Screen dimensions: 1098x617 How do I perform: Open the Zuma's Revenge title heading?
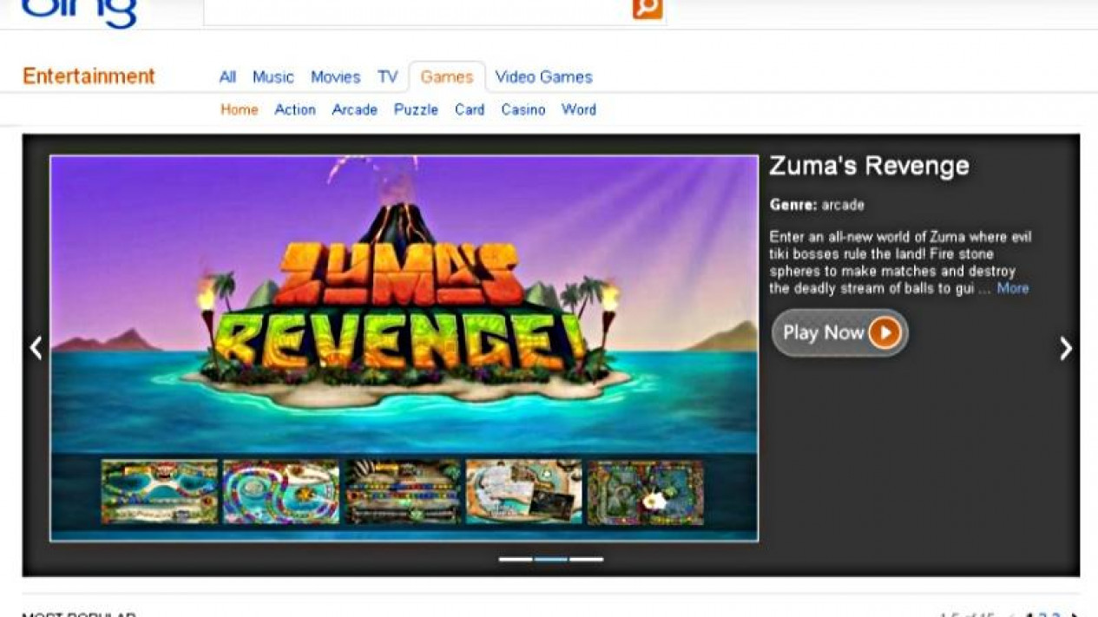(869, 166)
